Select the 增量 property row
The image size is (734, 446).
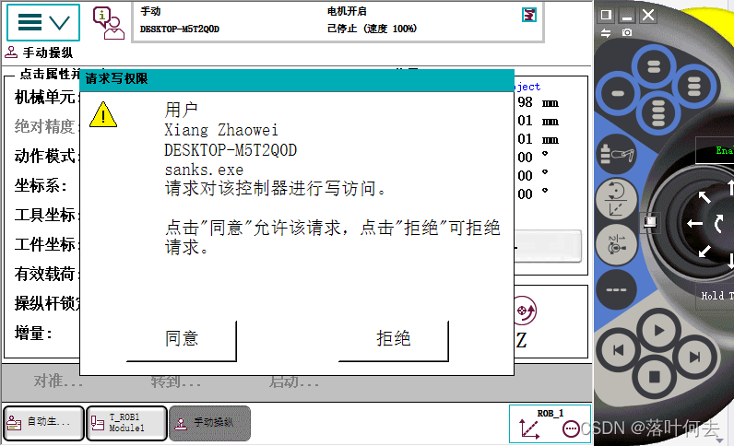point(33,334)
